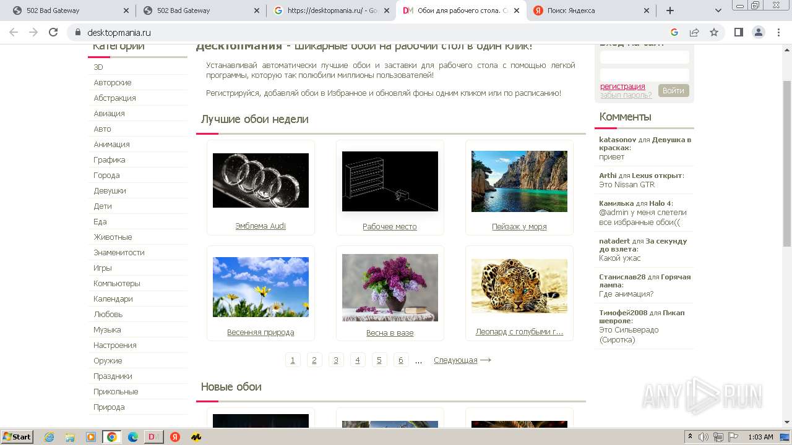The image size is (792, 445).
Task: Open the Рабочее место wallpaper thumbnail
Action: 390,181
